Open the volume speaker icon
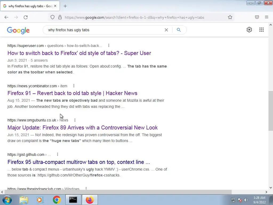Viewport: 273px width, 205px height. [246, 200]
